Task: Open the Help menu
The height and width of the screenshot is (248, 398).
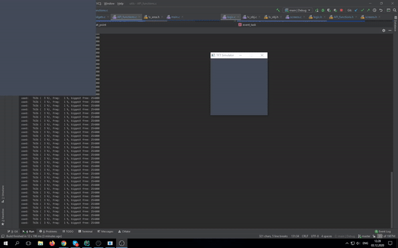Action: 120,3
